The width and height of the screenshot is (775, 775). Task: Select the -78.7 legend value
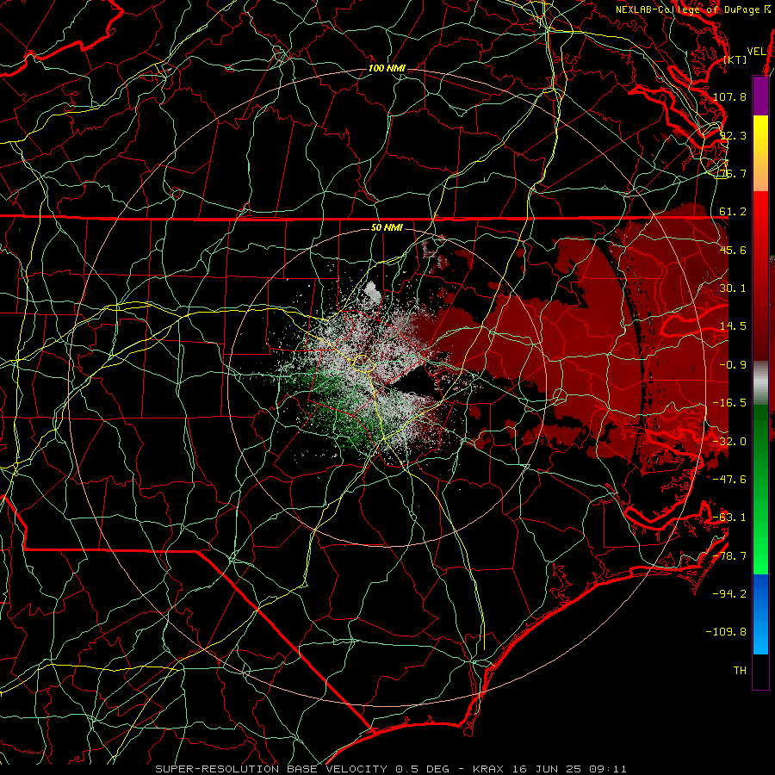pos(729,556)
